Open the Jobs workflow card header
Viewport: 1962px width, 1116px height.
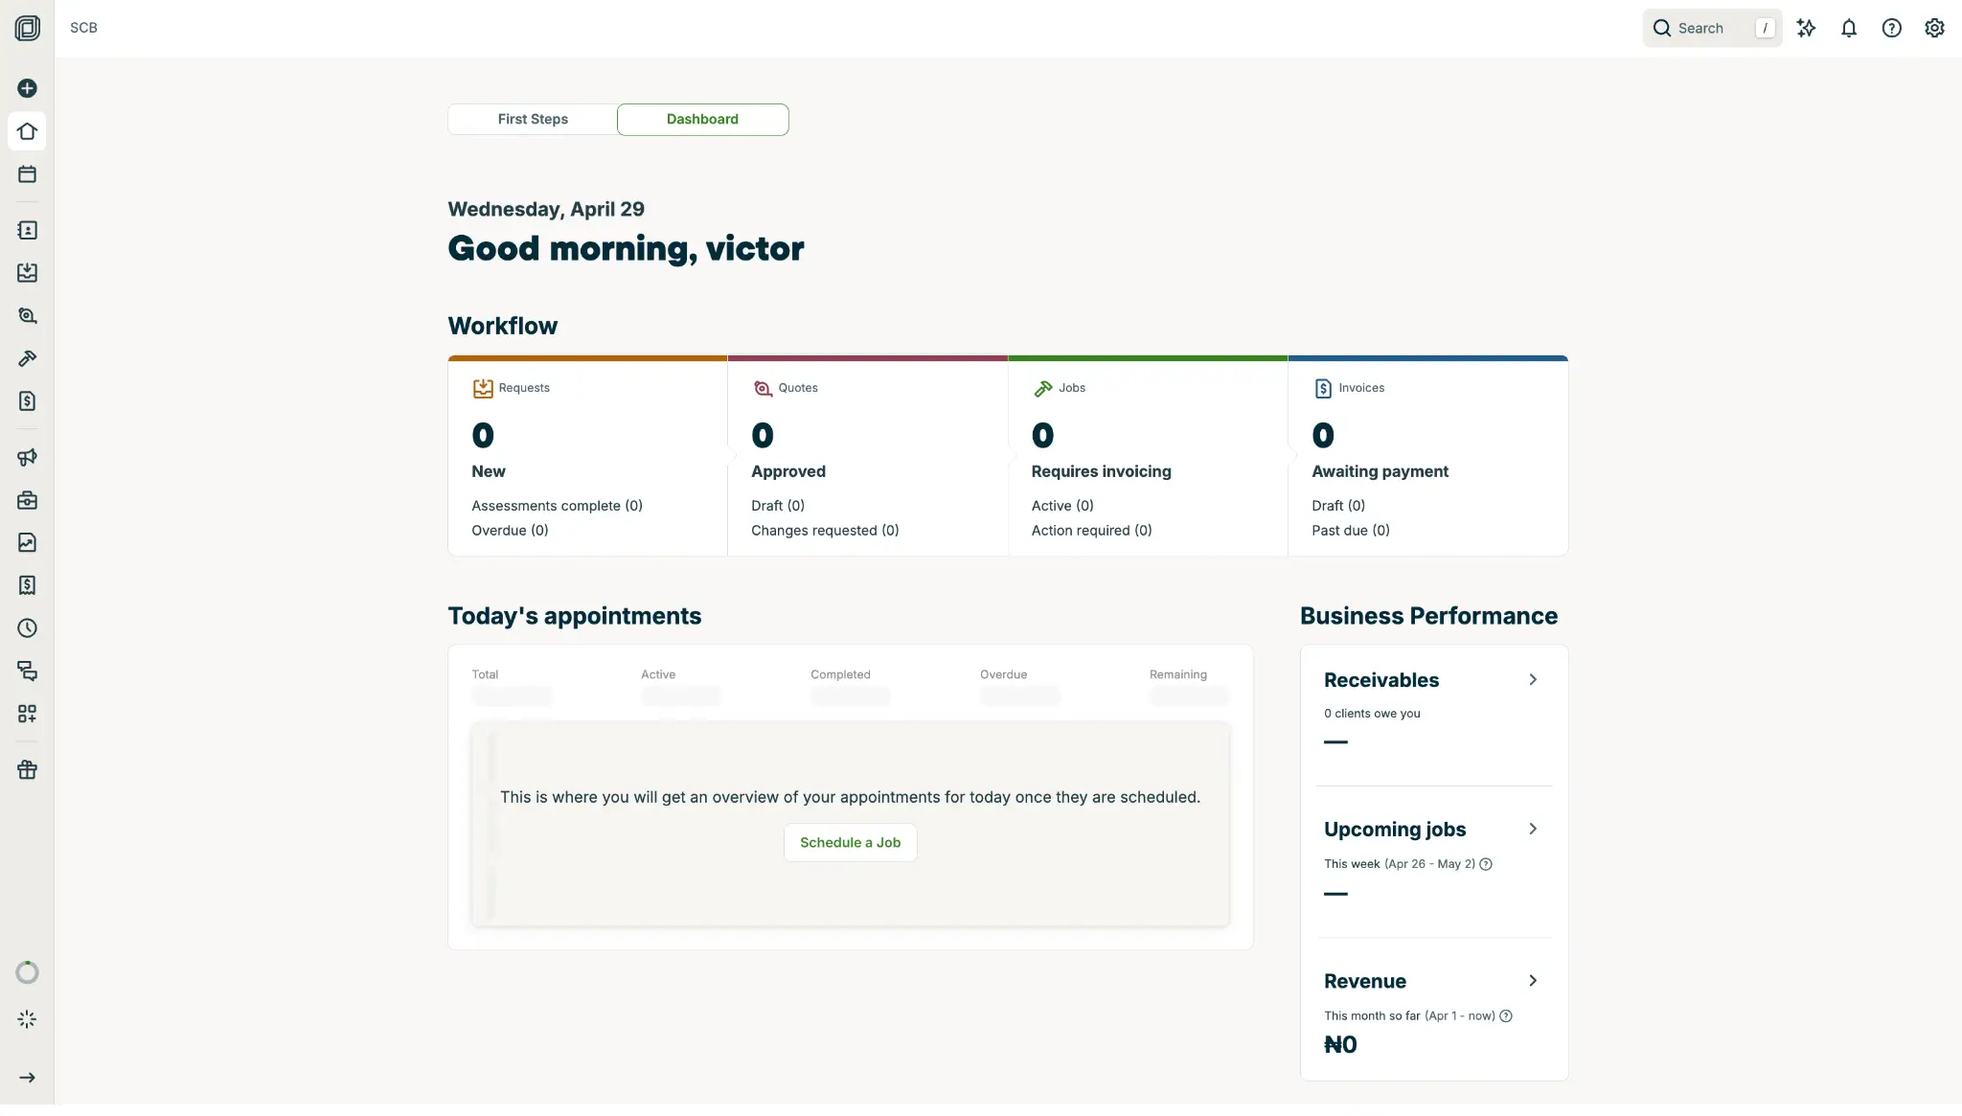click(x=1059, y=388)
